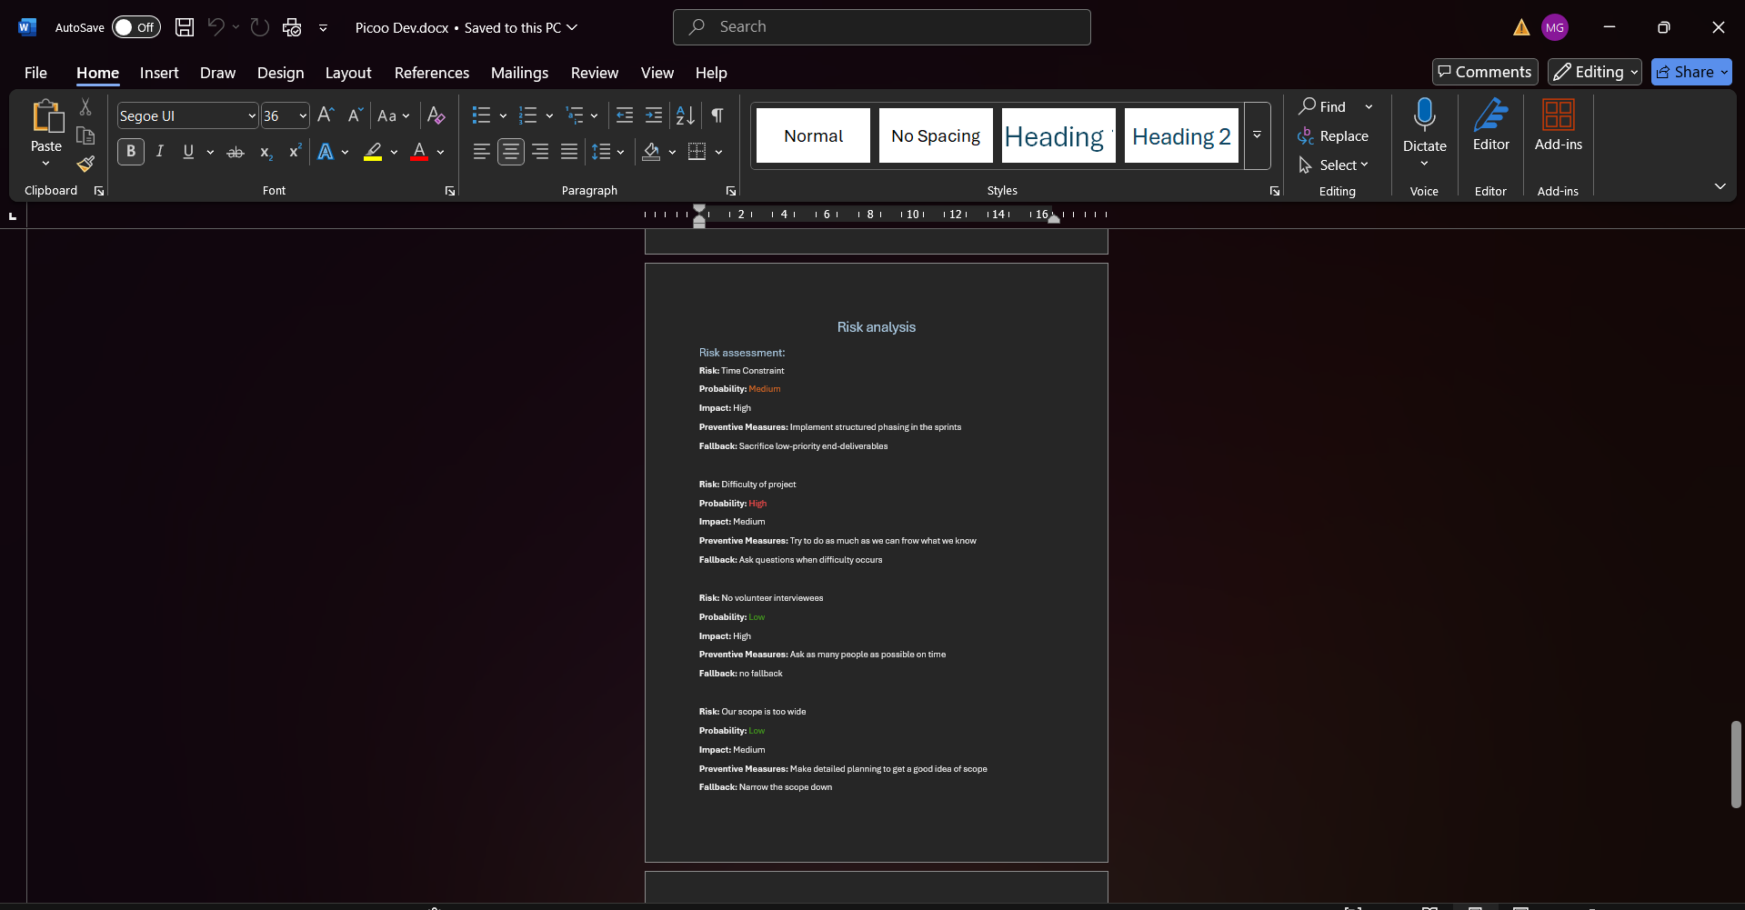
Task: Open the Dictate microphone tool
Action: (1424, 115)
